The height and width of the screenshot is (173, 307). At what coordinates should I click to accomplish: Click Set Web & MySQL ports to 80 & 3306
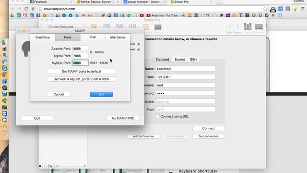pyautogui.click(x=82, y=79)
